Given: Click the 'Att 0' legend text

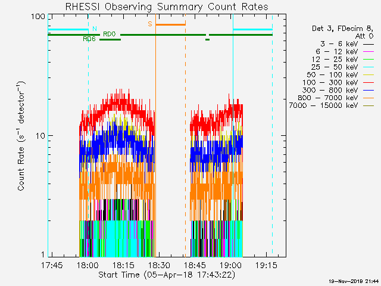Looking at the screenshot, I should click(x=364, y=36).
